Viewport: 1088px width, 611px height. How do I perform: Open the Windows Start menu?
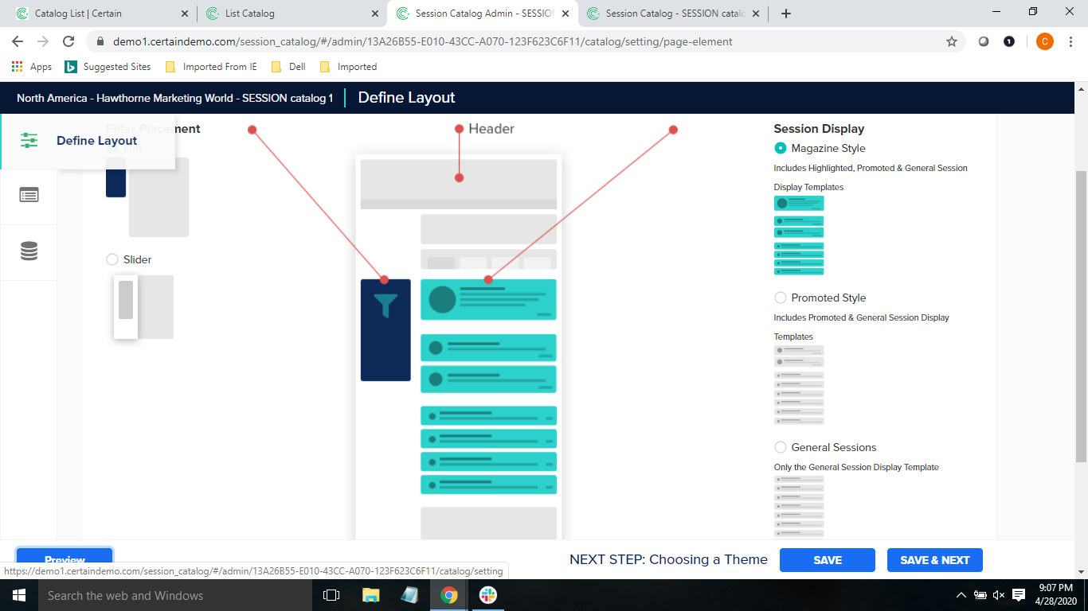click(x=19, y=595)
